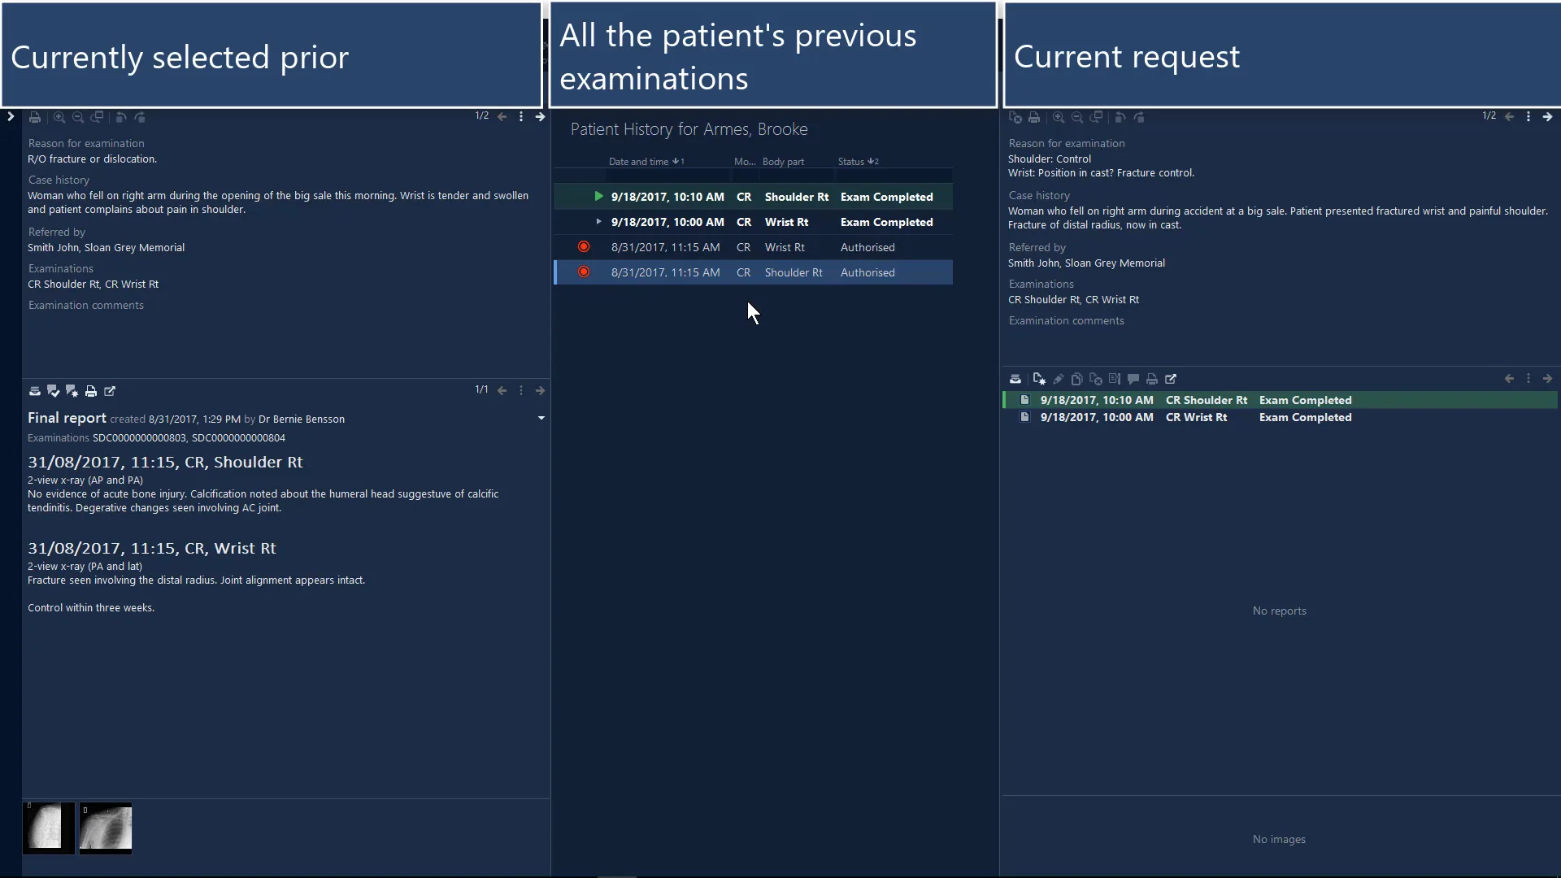
Task: Sort by Status column header
Action: (851, 162)
